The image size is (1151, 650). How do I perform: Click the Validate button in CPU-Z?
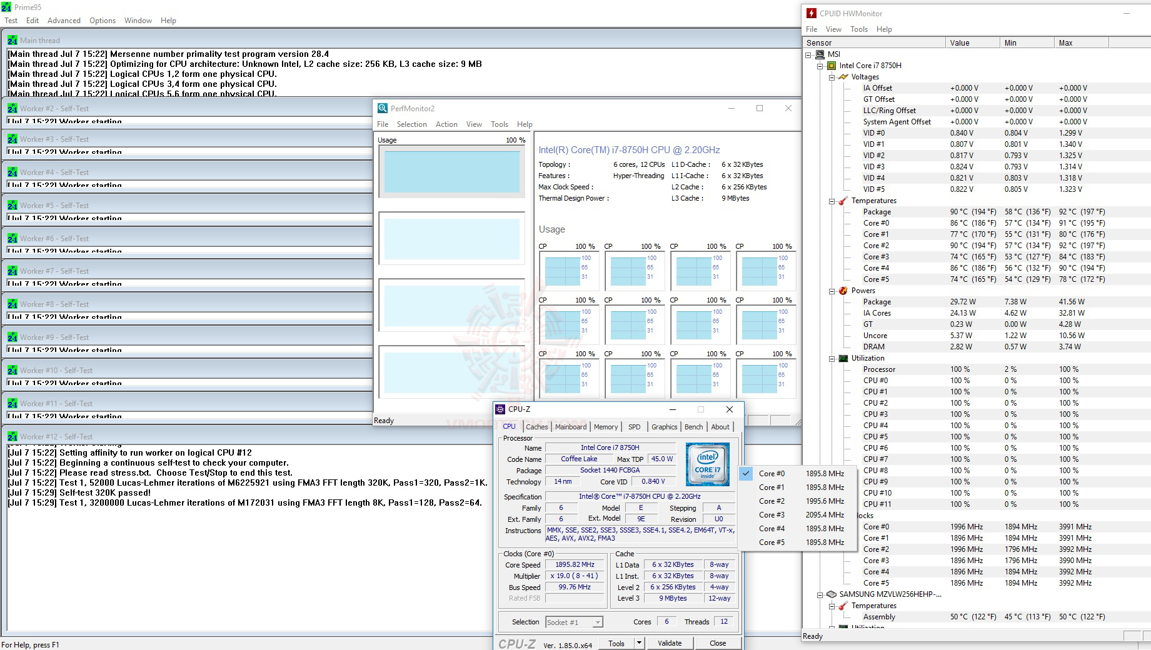click(670, 643)
